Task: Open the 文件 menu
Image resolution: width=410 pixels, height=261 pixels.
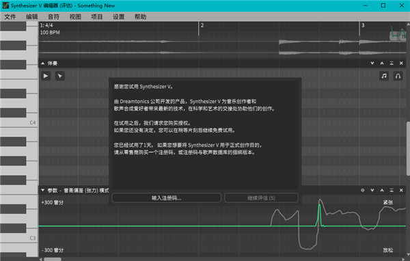Action: tap(10, 16)
